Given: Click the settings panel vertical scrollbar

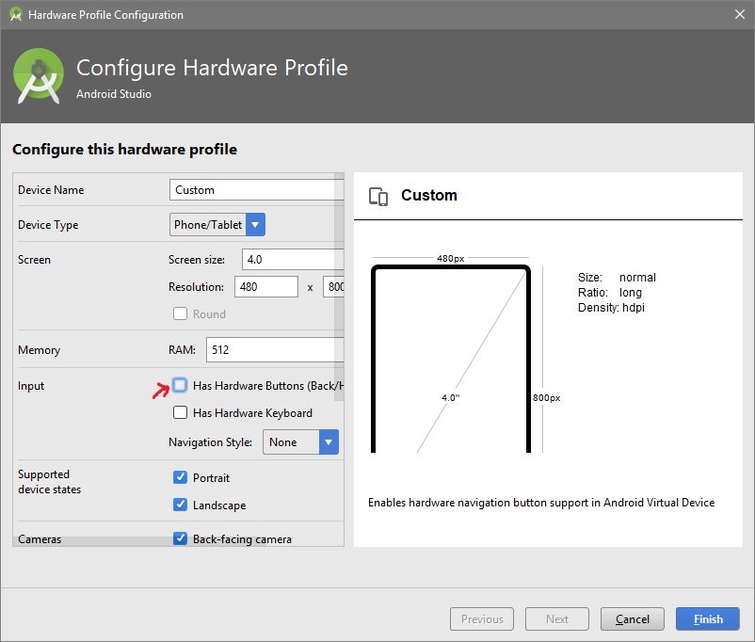Looking at the screenshot, I should coord(339,286).
